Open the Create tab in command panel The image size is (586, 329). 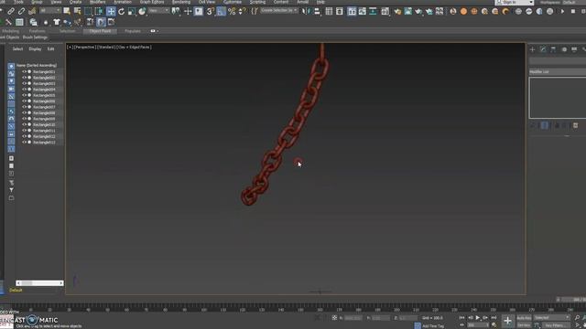(533, 49)
